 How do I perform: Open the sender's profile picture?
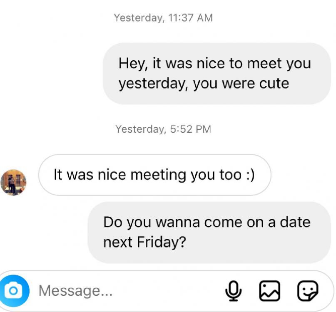pyautogui.click(x=13, y=182)
